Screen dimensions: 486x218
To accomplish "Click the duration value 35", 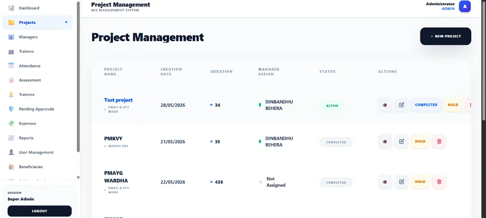I will [217, 142].
